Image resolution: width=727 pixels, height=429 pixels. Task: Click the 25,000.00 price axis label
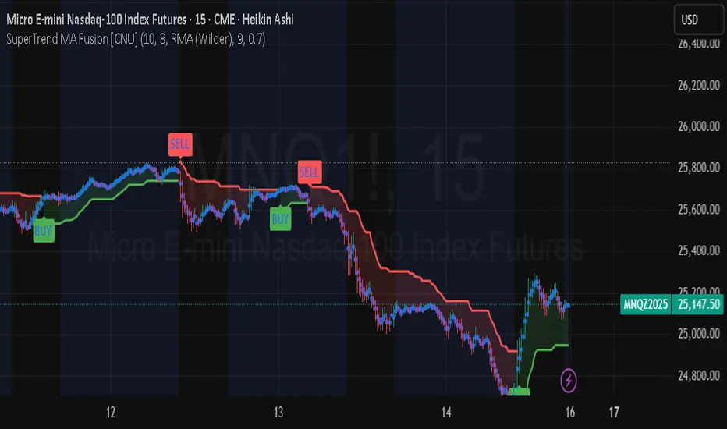pos(699,334)
